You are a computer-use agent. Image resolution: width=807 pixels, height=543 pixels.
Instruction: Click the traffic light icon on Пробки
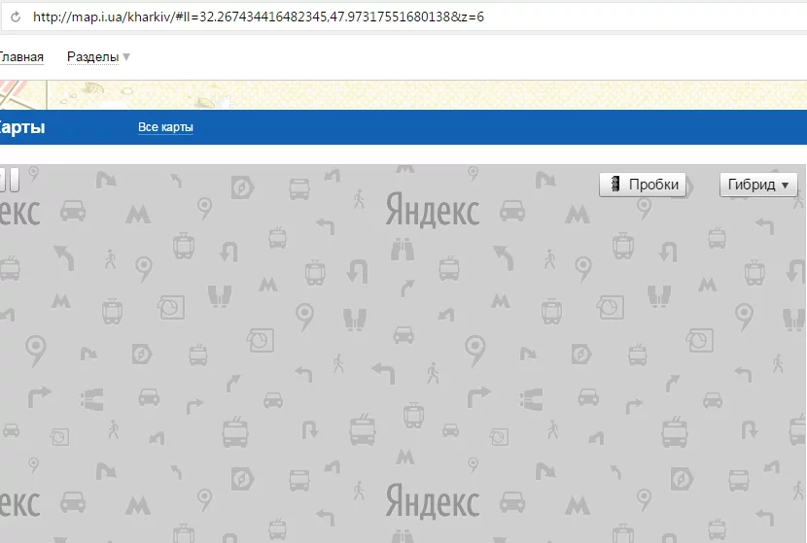pyautogui.click(x=615, y=185)
